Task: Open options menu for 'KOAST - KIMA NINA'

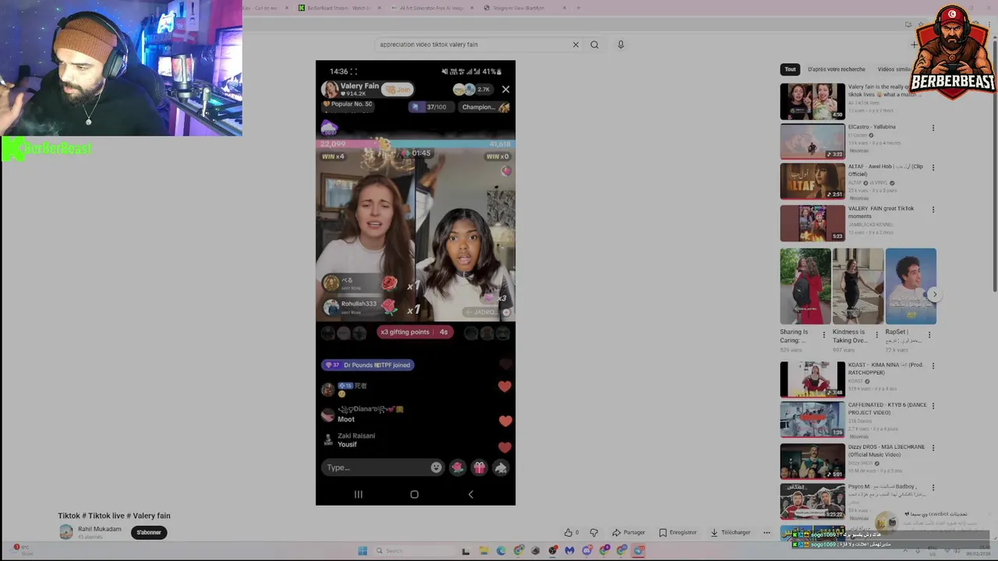Action: click(x=933, y=366)
